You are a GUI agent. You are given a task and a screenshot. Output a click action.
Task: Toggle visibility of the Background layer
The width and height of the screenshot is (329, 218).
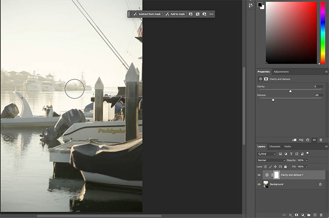[259, 184]
